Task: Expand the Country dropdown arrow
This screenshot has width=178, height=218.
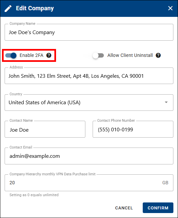Action: (166, 102)
